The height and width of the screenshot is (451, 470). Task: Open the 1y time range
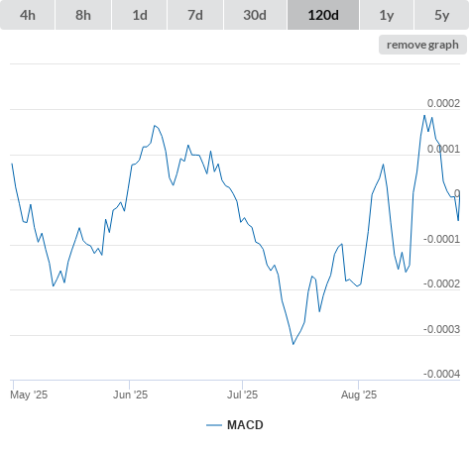[387, 15]
